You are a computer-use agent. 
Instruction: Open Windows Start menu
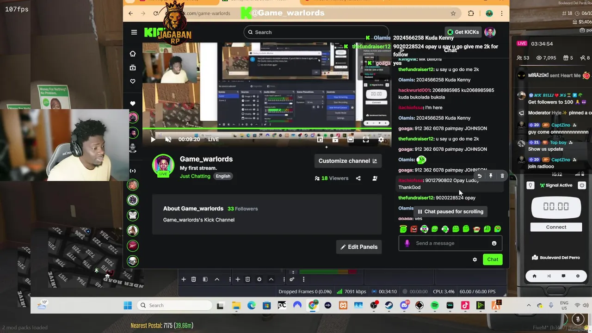(128, 305)
